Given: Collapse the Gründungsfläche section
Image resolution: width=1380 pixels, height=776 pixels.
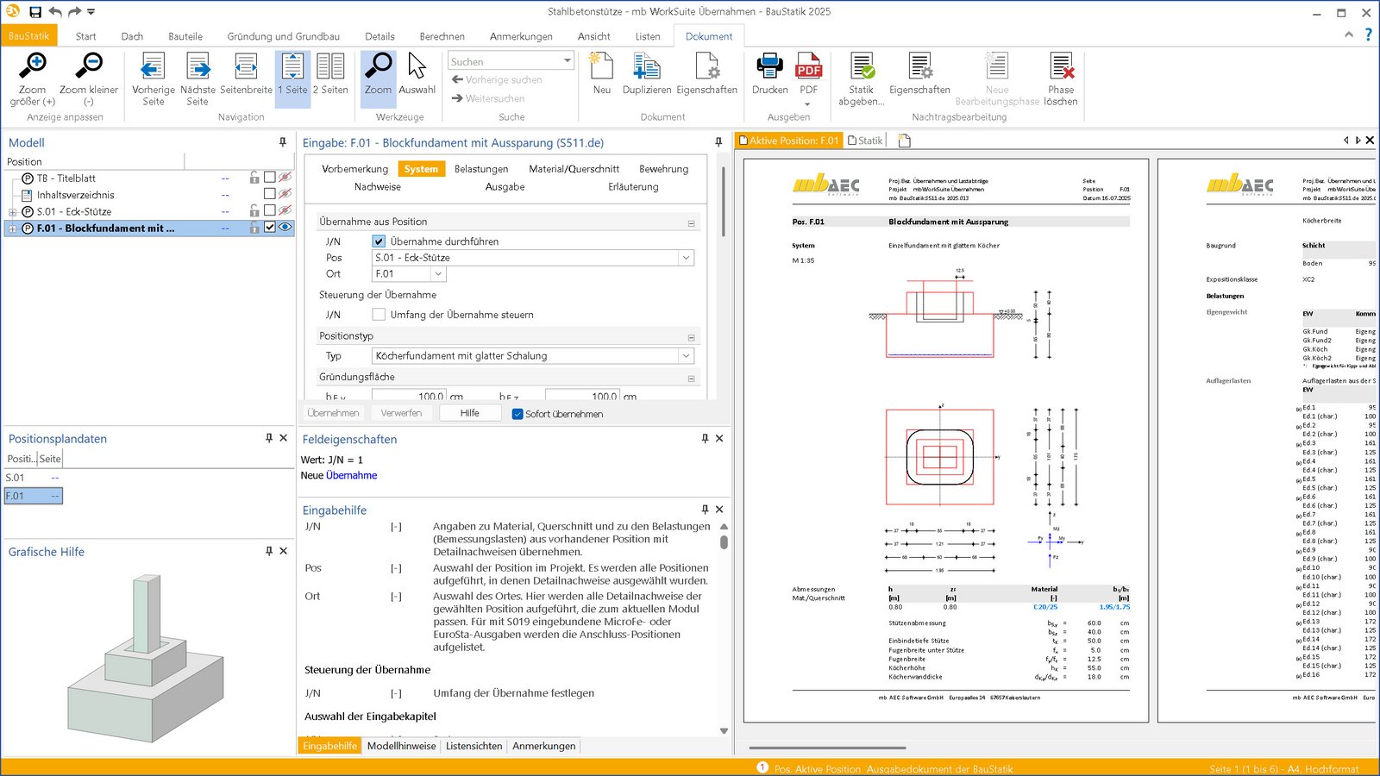Looking at the screenshot, I should point(691,379).
